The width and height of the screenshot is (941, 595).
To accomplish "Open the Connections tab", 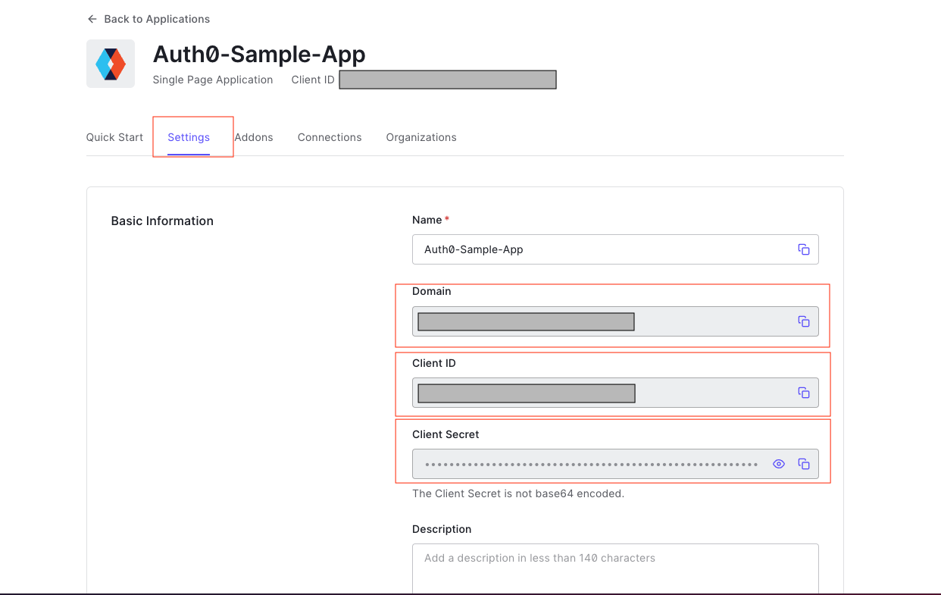I will pos(329,137).
